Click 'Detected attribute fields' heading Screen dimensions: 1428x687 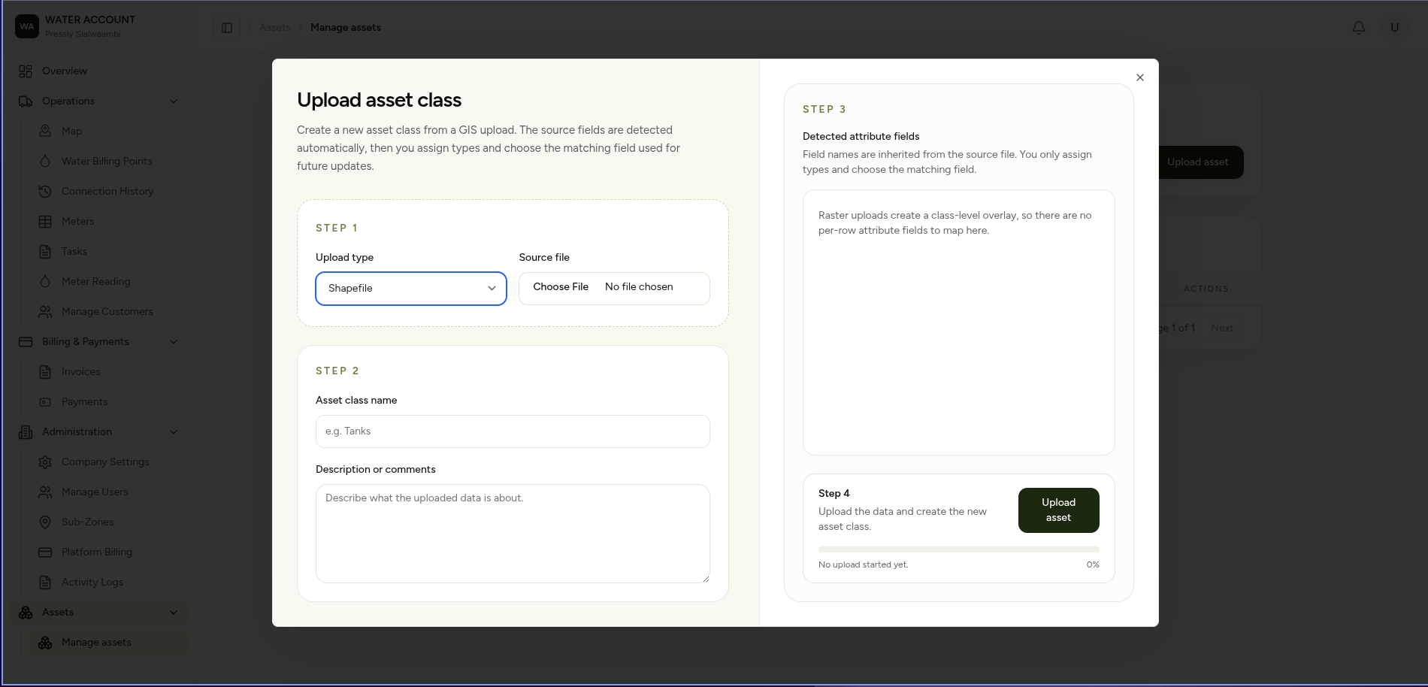coord(861,136)
